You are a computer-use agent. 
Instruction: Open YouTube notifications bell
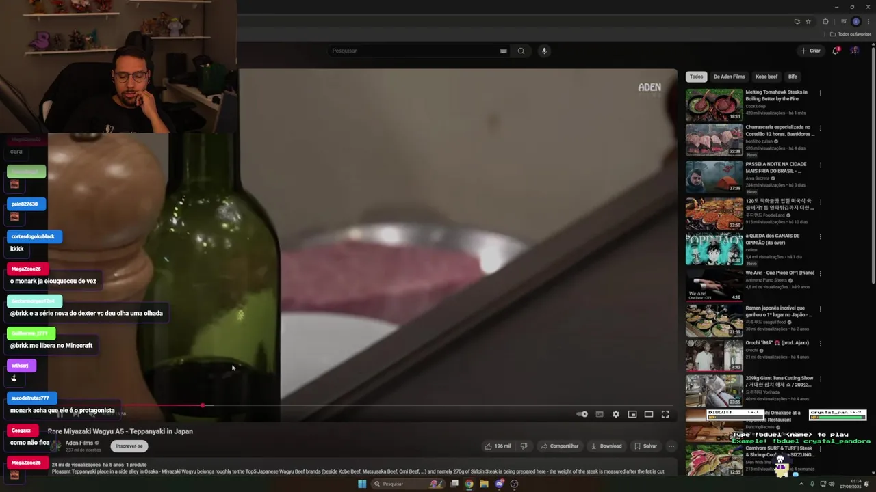click(x=836, y=51)
